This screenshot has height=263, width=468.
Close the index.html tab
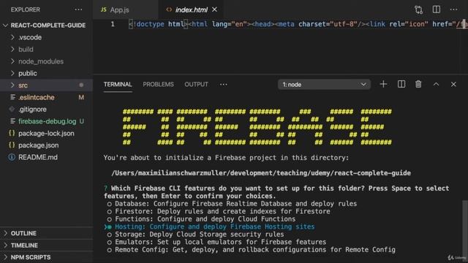214,9
